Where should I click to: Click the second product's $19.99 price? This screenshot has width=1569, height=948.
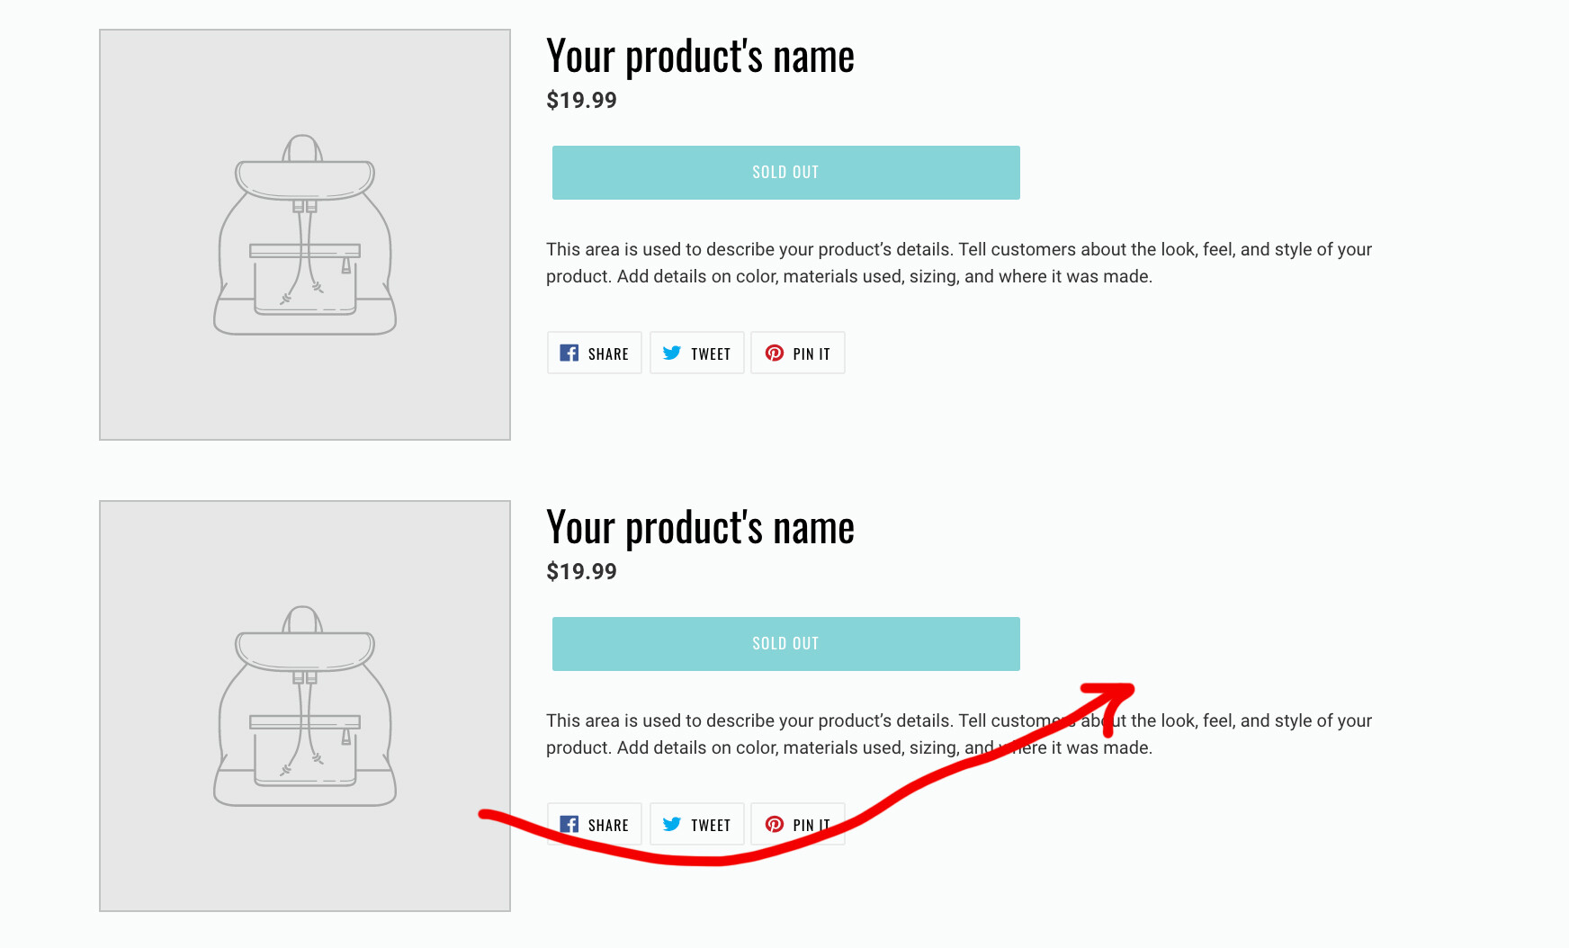tap(581, 572)
